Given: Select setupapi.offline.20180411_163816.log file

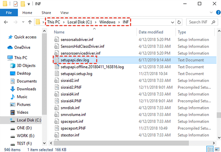Looking at the screenshot, I should click(92, 67).
